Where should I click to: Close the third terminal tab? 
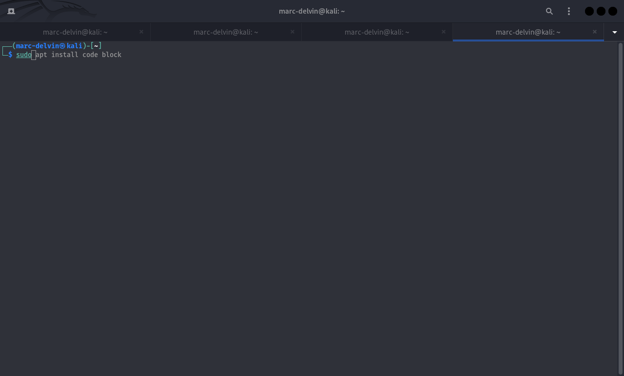(444, 32)
